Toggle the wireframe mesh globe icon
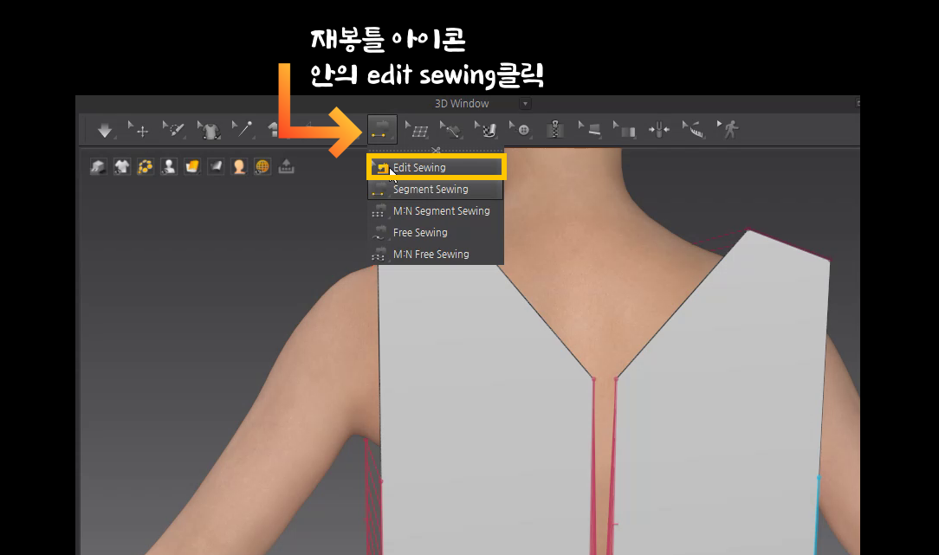The height and width of the screenshot is (555, 939). [x=262, y=166]
